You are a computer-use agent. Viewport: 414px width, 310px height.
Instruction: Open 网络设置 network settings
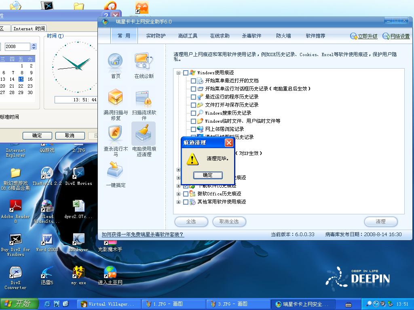coord(396,36)
